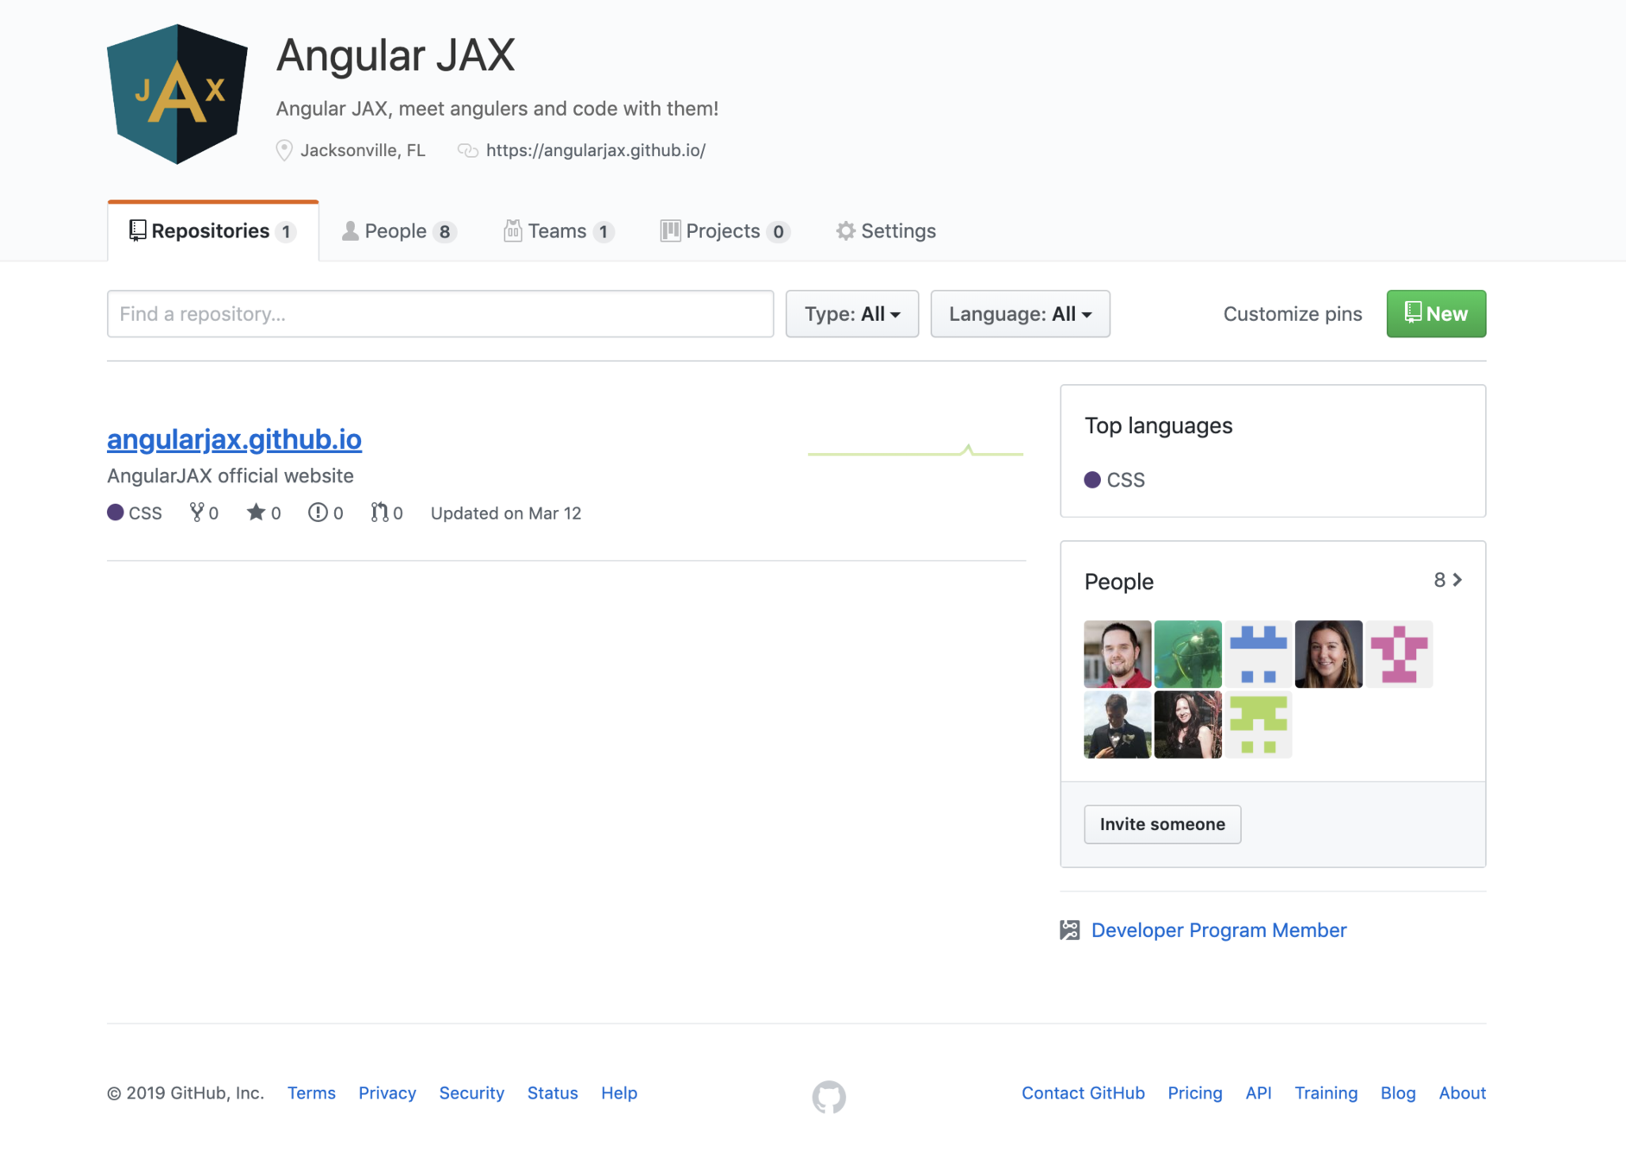Click the Developer Program Member icon
The height and width of the screenshot is (1165, 1626).
1070,930
